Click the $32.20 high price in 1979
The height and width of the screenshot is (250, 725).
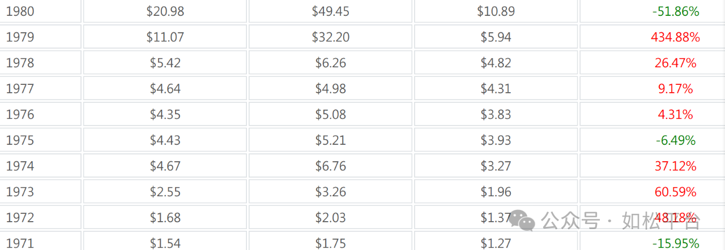pyautogui.click(x=331, y=37)
